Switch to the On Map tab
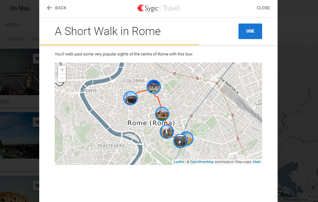The height and width of the screenshot is (202, 318). pyautogui.click(x=19, y=8)
